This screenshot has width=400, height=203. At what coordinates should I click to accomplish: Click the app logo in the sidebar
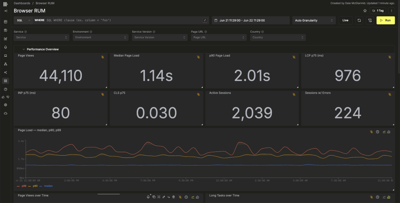(6, 4)
